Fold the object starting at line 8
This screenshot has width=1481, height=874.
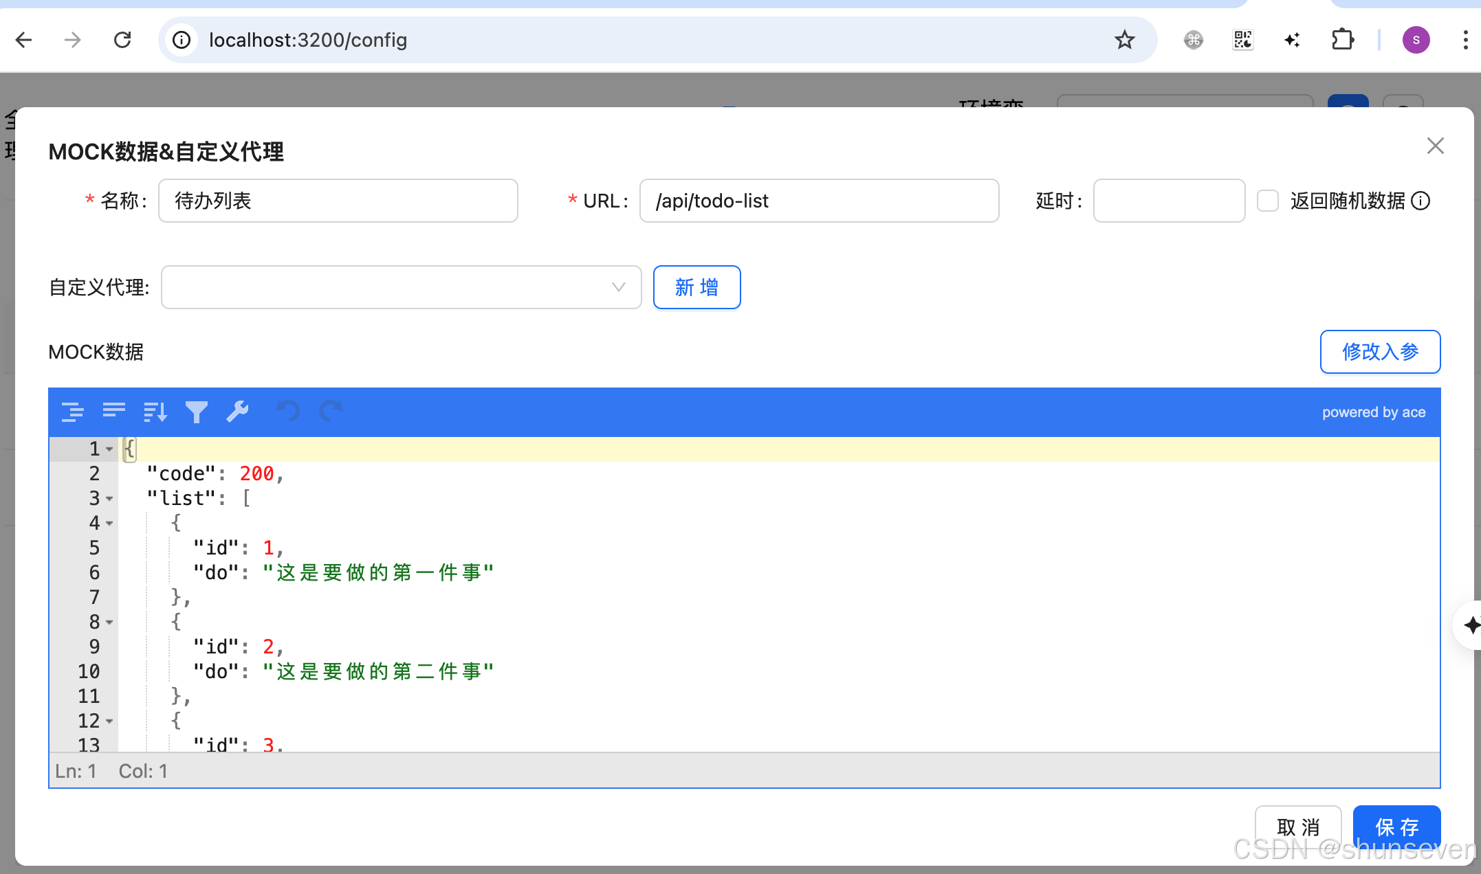[109, 623]
